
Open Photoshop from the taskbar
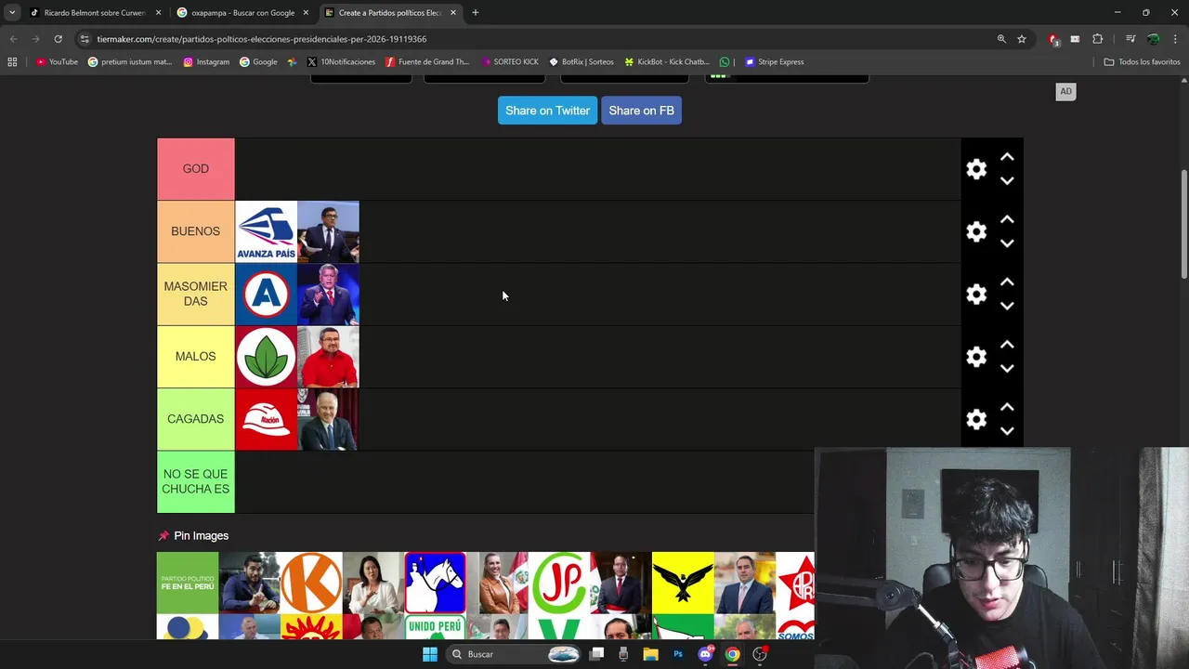pyautogui.click(x=678, y=654)
